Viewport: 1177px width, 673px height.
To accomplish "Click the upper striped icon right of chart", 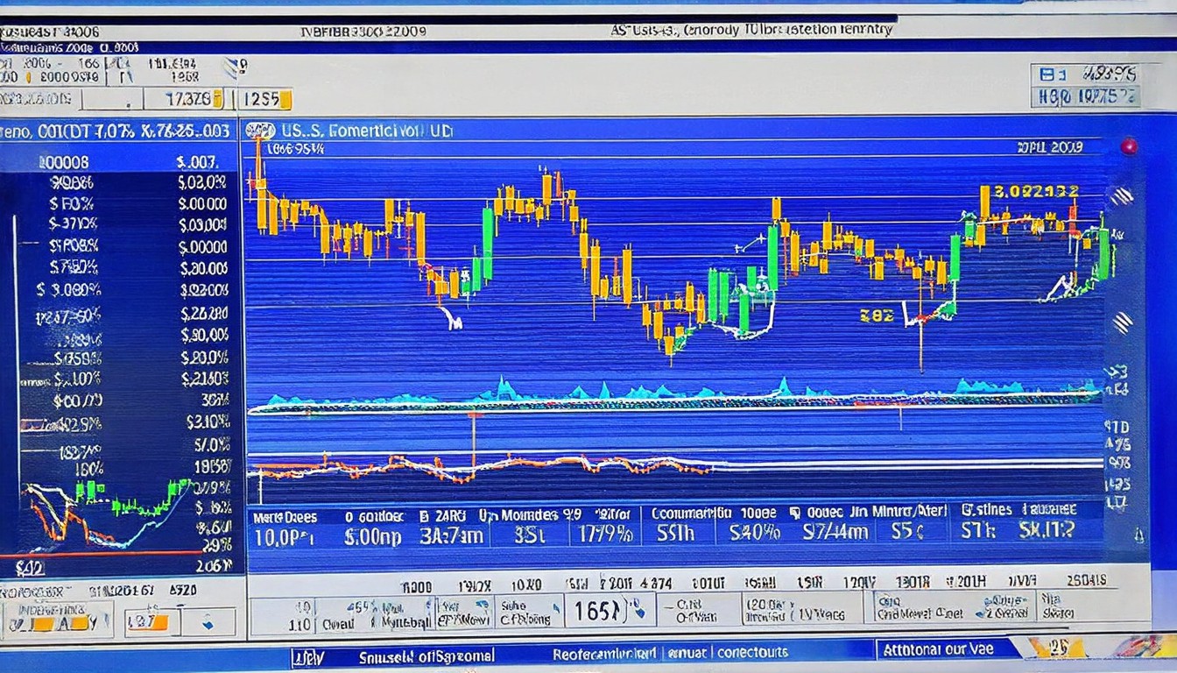I will click(x=1121, y=196).
